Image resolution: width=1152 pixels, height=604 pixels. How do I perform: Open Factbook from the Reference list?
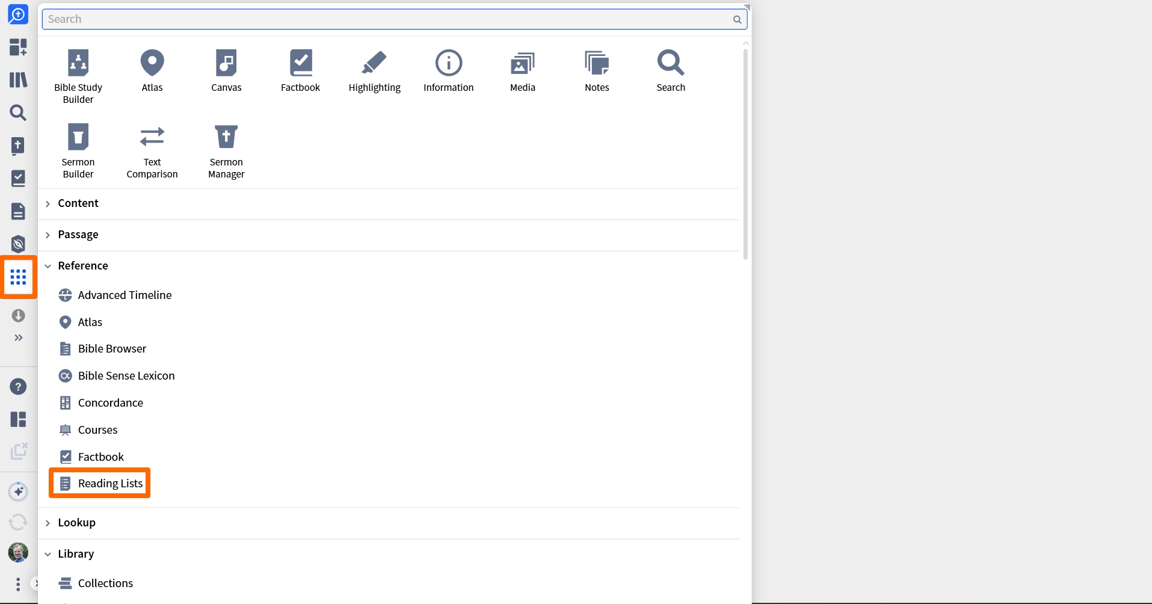91,457
